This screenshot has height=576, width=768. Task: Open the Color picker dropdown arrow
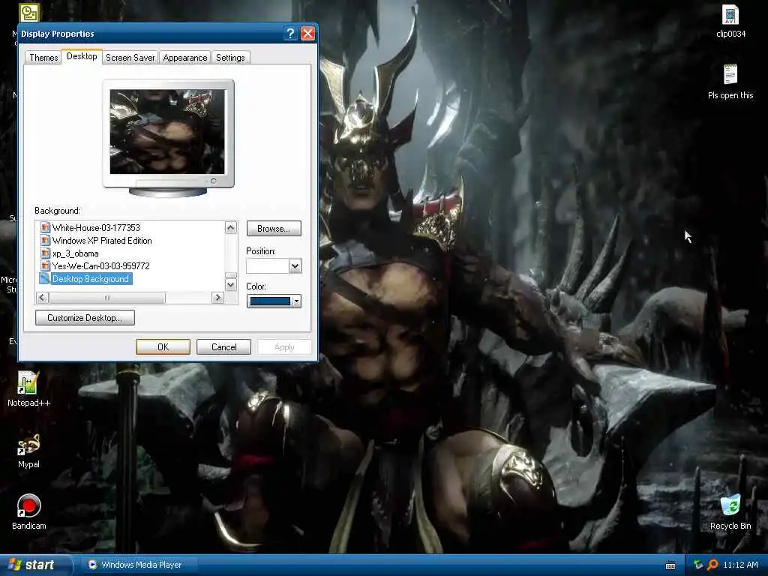[x=296, y=301]
